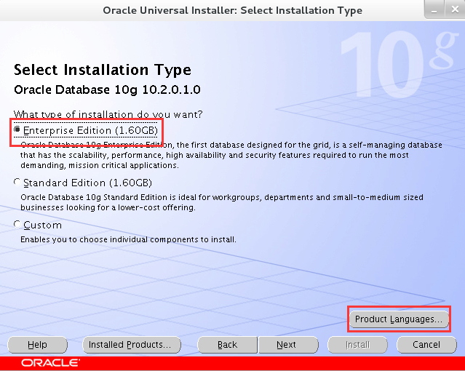Select the Enterprise Edition radio button
465x371 pixels.
click(x=17, y=129)
